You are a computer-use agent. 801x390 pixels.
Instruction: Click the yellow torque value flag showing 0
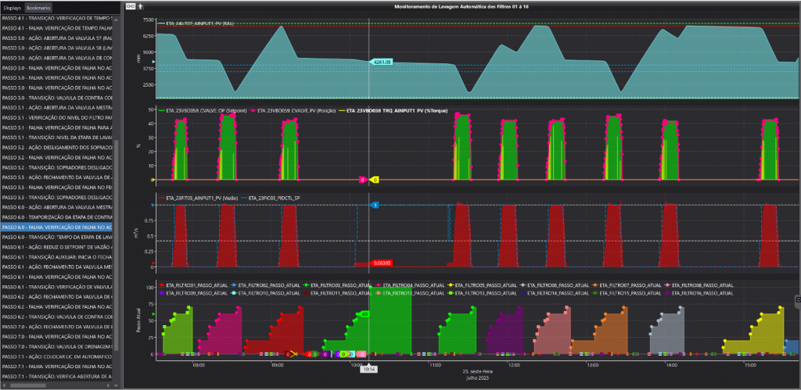pyautogui.click(x=375, y=180)
